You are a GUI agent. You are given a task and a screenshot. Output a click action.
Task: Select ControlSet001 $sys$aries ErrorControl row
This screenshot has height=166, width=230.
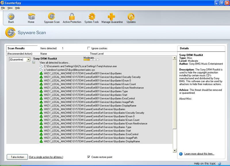[89, 98]
